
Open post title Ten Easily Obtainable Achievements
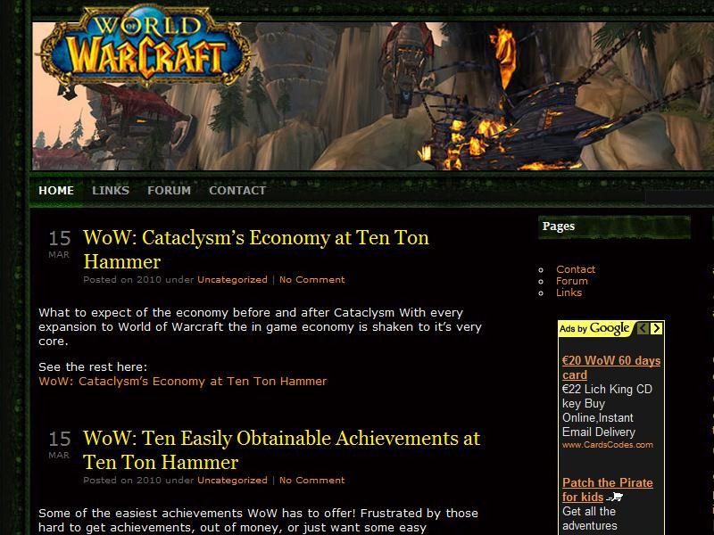coord(281,450)
